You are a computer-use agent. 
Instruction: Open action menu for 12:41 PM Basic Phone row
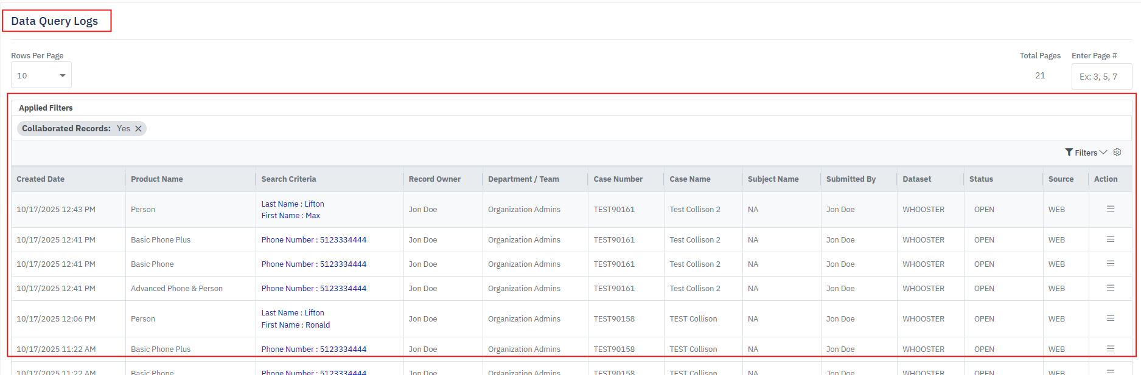(1111, 264)
